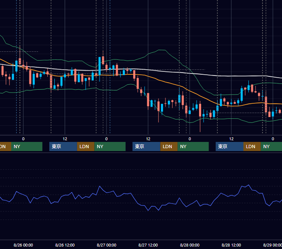Select the 東京 session block on 8/27
282x249 pixels.
(146, 146)
